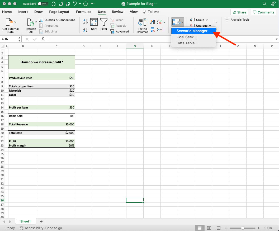Select Scenario Manager from the menu
Screen dimensions: 279x231
[193, 31]
